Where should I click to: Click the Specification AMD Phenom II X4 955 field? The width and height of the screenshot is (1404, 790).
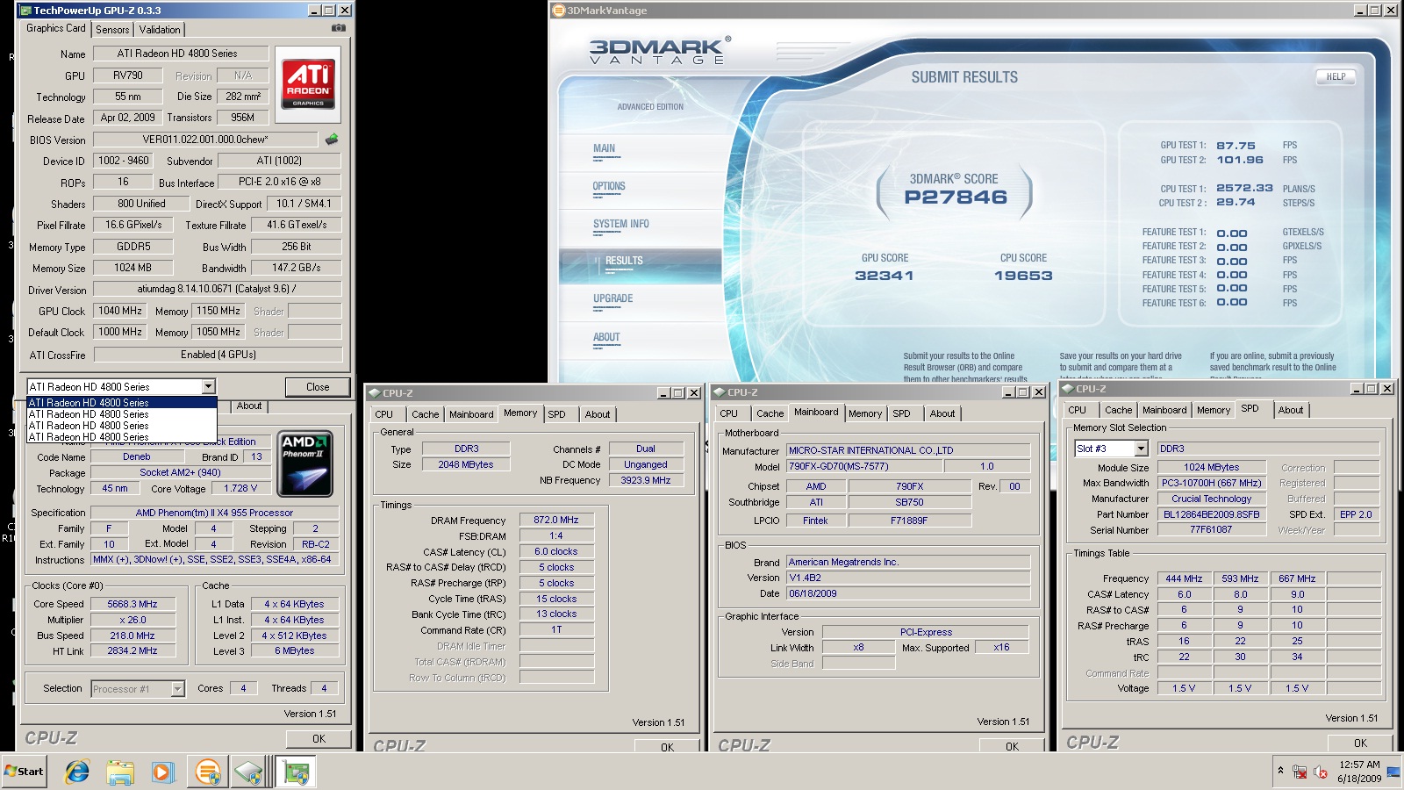214,513
